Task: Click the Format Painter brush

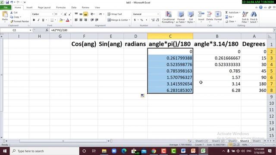Action: point(19,21)
